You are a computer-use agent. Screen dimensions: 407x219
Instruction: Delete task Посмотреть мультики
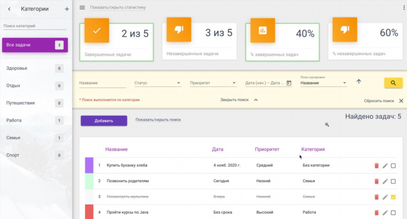pyautogui.click(x=377, y=197)
